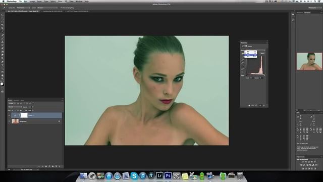Open the Trash in the Dock
The image size is (323, 182).
[x=240, y=176]
